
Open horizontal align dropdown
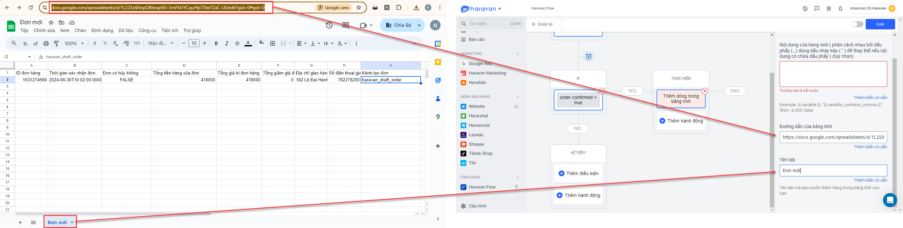[301, 43]
